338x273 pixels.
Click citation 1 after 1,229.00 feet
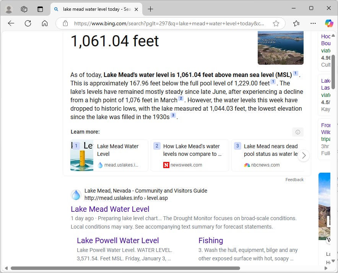(273, 82)
